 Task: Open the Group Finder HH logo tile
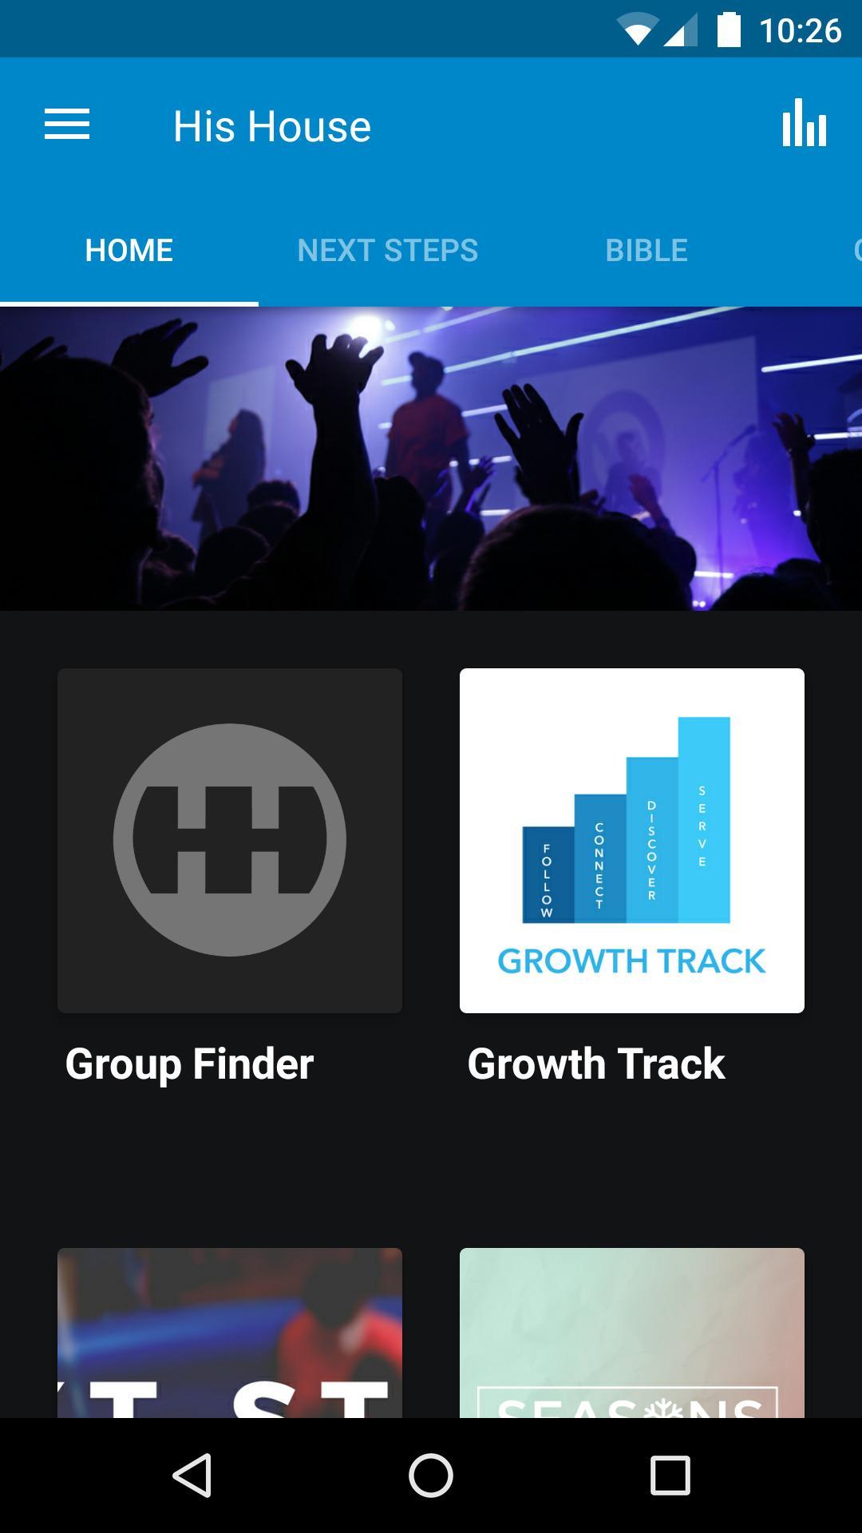coord(230,841)
